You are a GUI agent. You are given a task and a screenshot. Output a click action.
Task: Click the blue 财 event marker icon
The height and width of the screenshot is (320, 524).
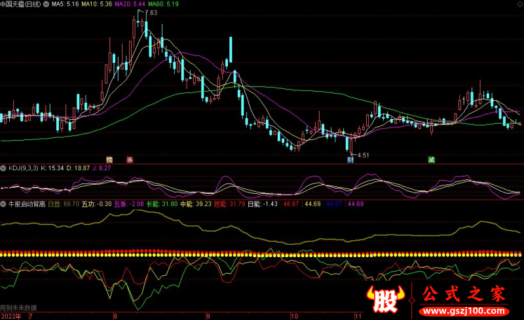click(x=350, y=159)
